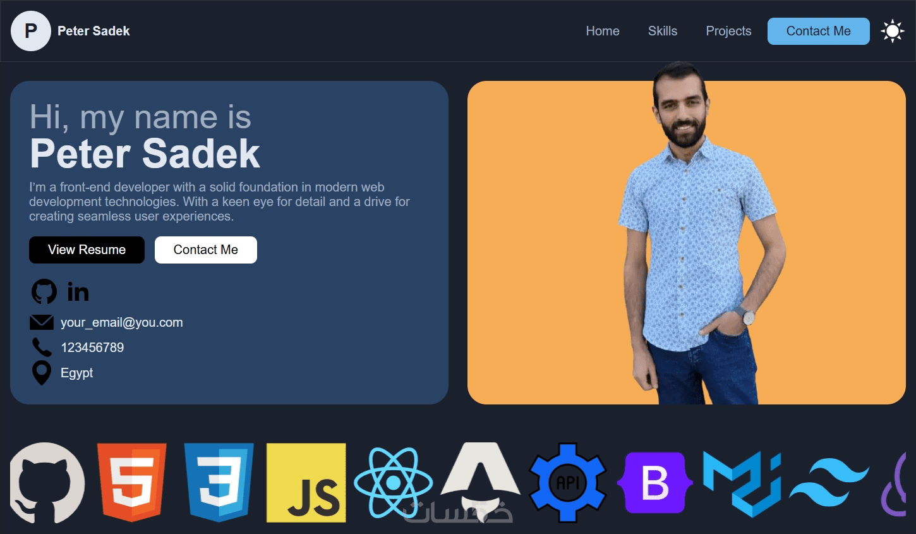Click the white Contact Me hero button
916x534 pixels.
206,250
